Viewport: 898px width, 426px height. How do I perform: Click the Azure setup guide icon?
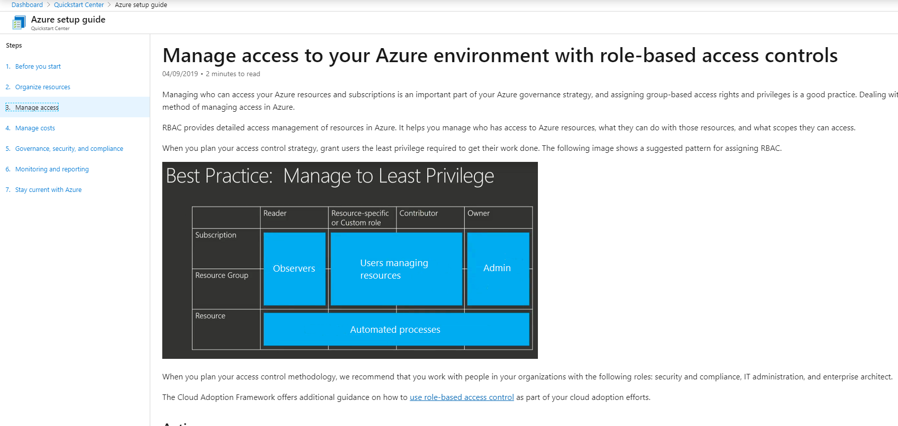pyautogui.click(x=19, y=23)
